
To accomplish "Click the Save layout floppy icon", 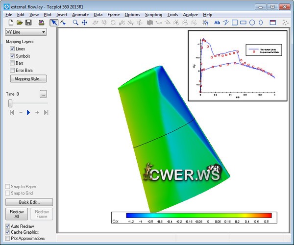I will (28, 23).
